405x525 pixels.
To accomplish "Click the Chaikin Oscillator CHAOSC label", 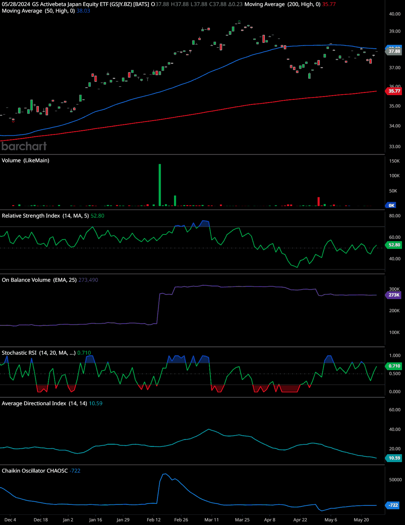I will pos(35,471).
